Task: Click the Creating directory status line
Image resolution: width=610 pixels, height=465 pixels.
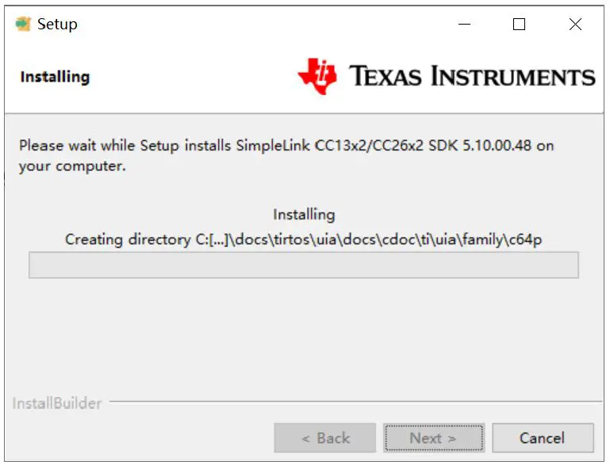Action: coord(303,239)
